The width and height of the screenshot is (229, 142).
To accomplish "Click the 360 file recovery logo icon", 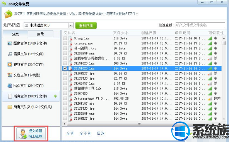I will pos(8,14).
